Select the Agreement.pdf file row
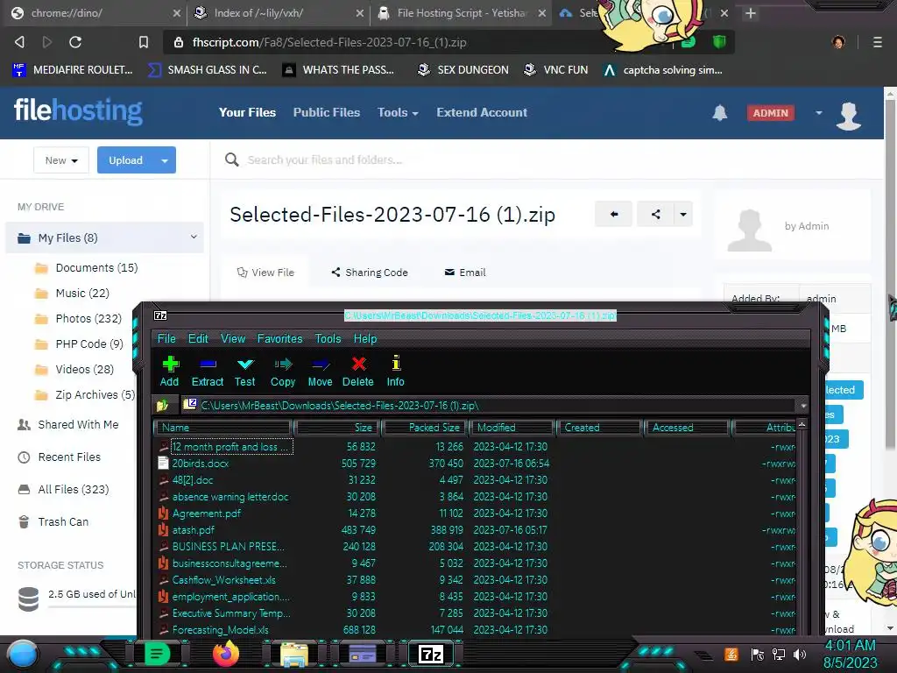Image resolution: width=897 pixels, height=673 pixels. click(x=476, y=514)
